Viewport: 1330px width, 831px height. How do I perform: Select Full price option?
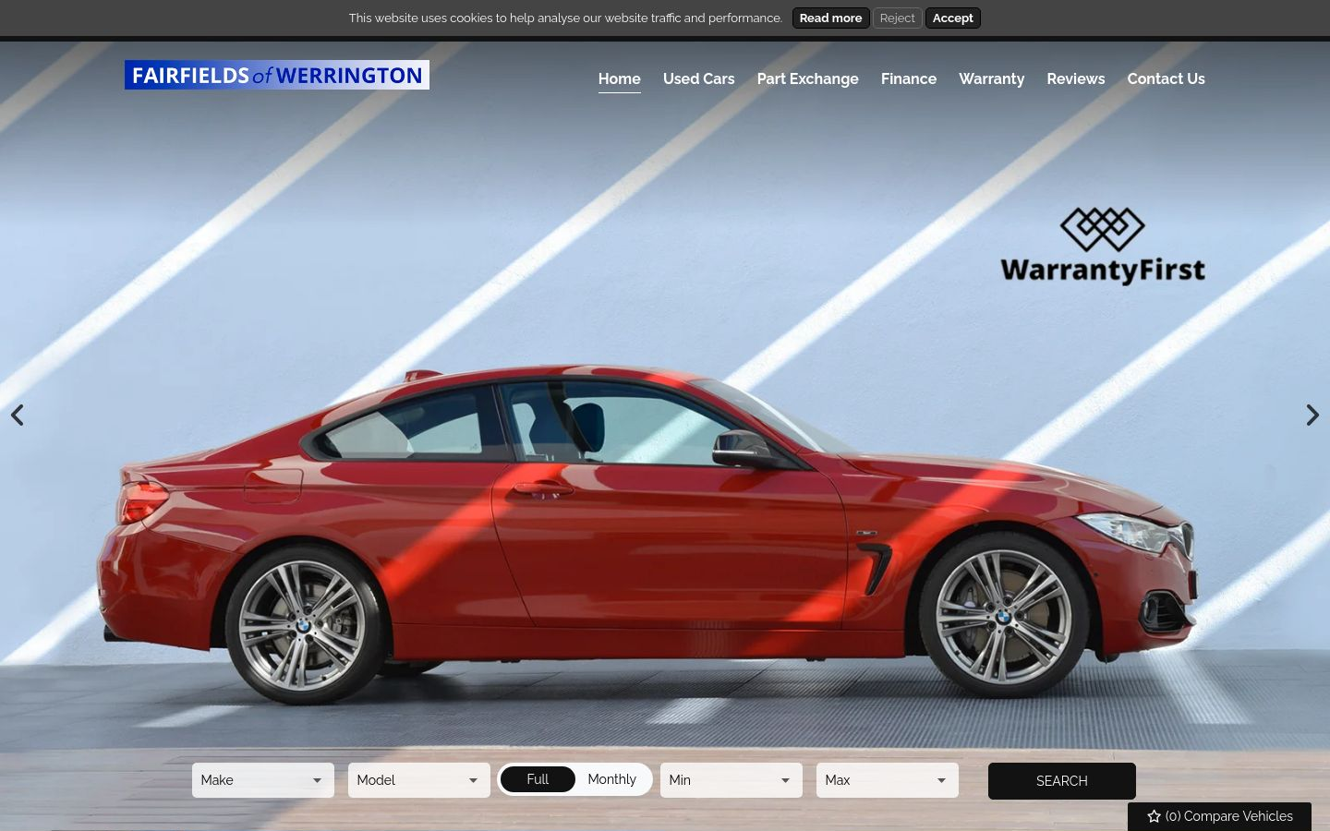click(538, 779)
